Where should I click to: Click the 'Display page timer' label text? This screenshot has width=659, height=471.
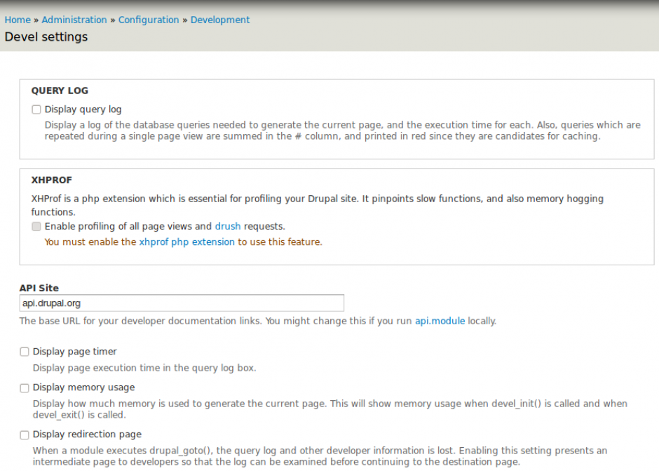pos(75,352)
